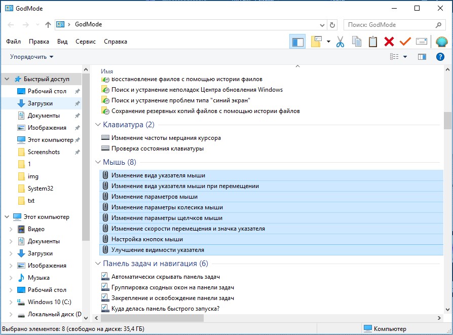Click the red Delete X icon
This screenshot has width=453, height=335.
[x=389, y=42]
